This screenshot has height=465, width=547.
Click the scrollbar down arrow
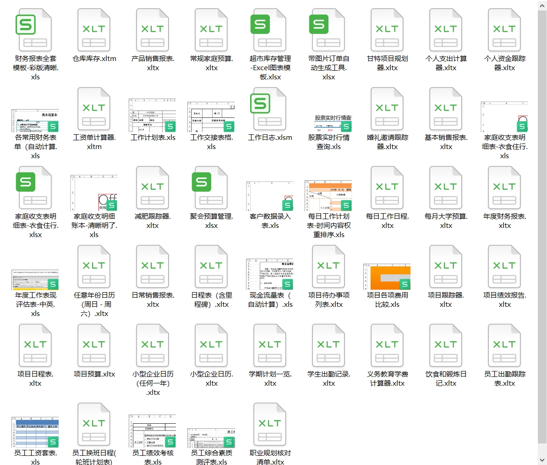point(542,459)
